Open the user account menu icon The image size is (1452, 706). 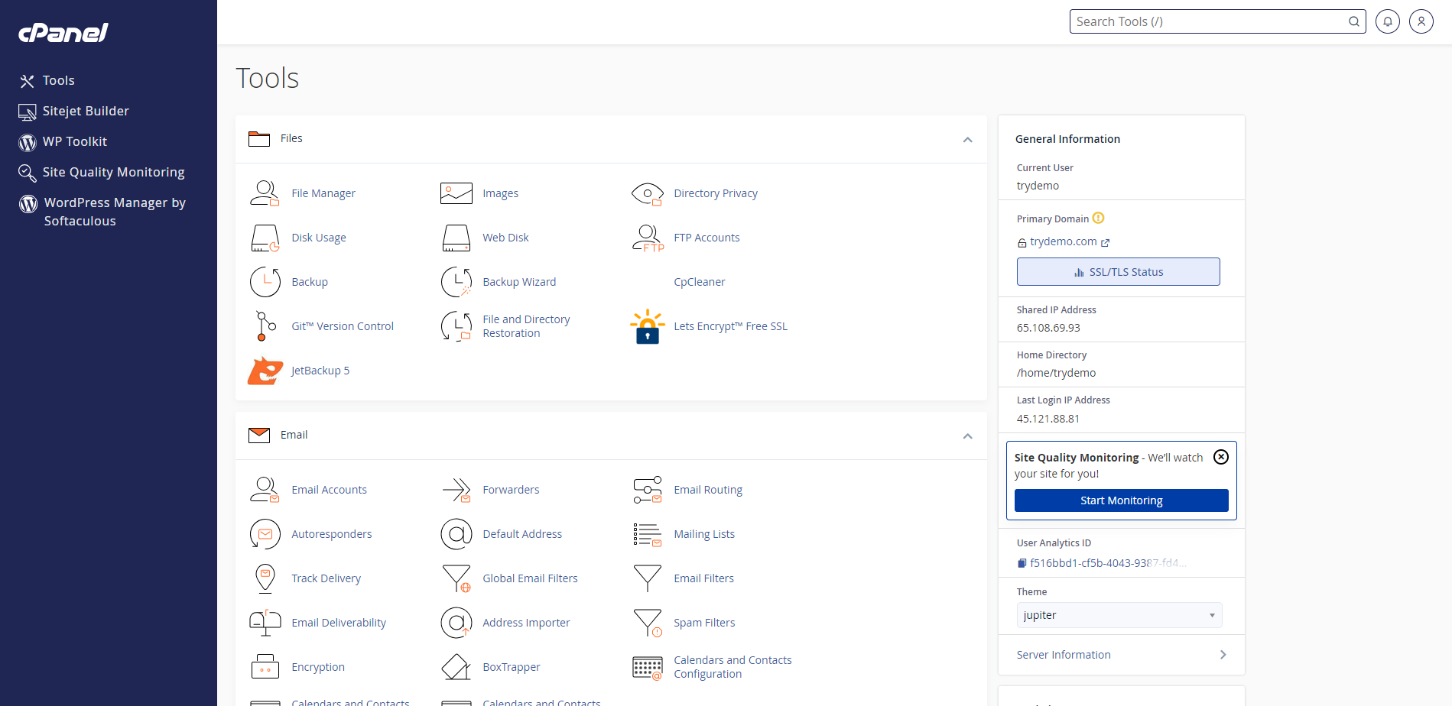pyautogui.click(x=1421, y=21)
